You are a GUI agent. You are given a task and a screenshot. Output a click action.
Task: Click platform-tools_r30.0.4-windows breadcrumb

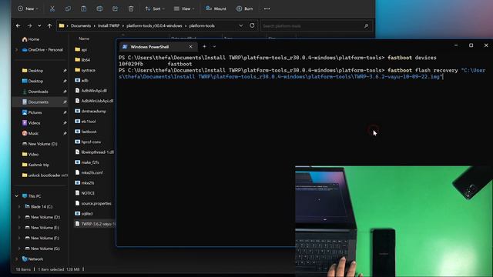(x=154, y=25)
